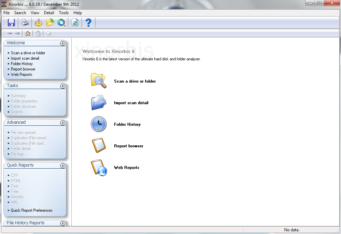Select 'Scan a drive or folder' in Welcome sidebar
Screen dimensions: 341x234
click(28, 53)
